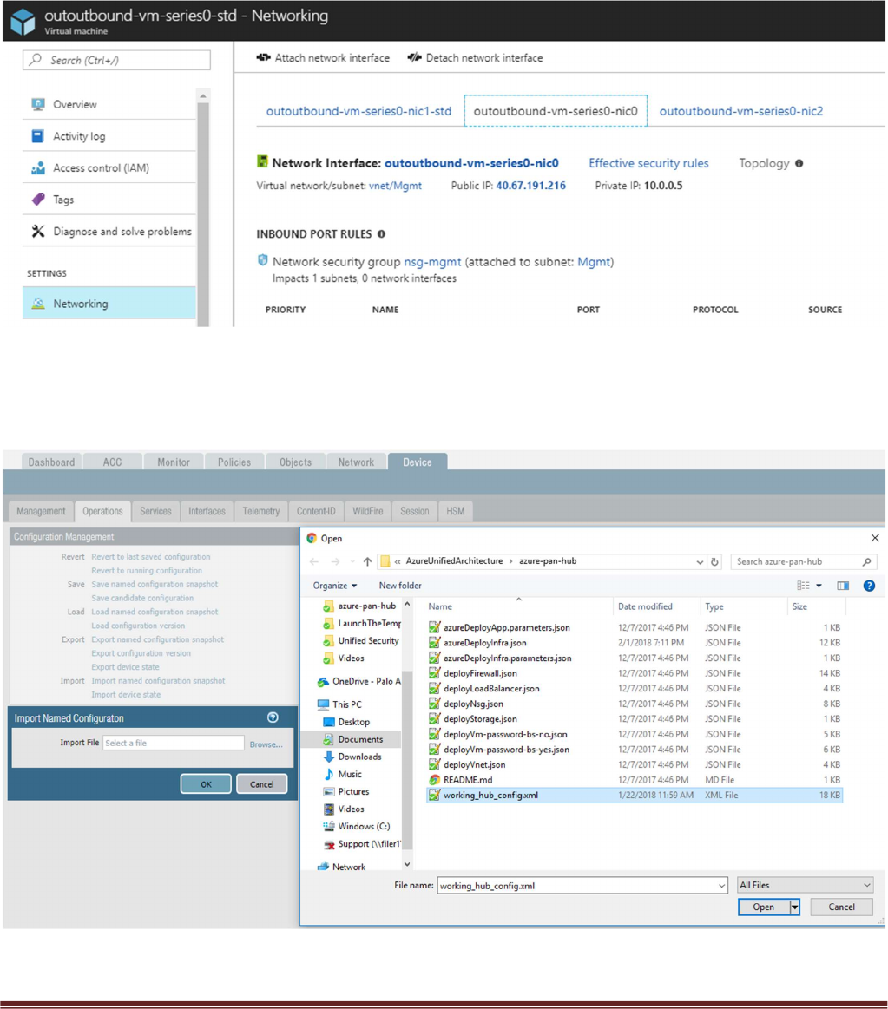
Task: Click the Access control (IAM) icon
Action: click(38, 168)
